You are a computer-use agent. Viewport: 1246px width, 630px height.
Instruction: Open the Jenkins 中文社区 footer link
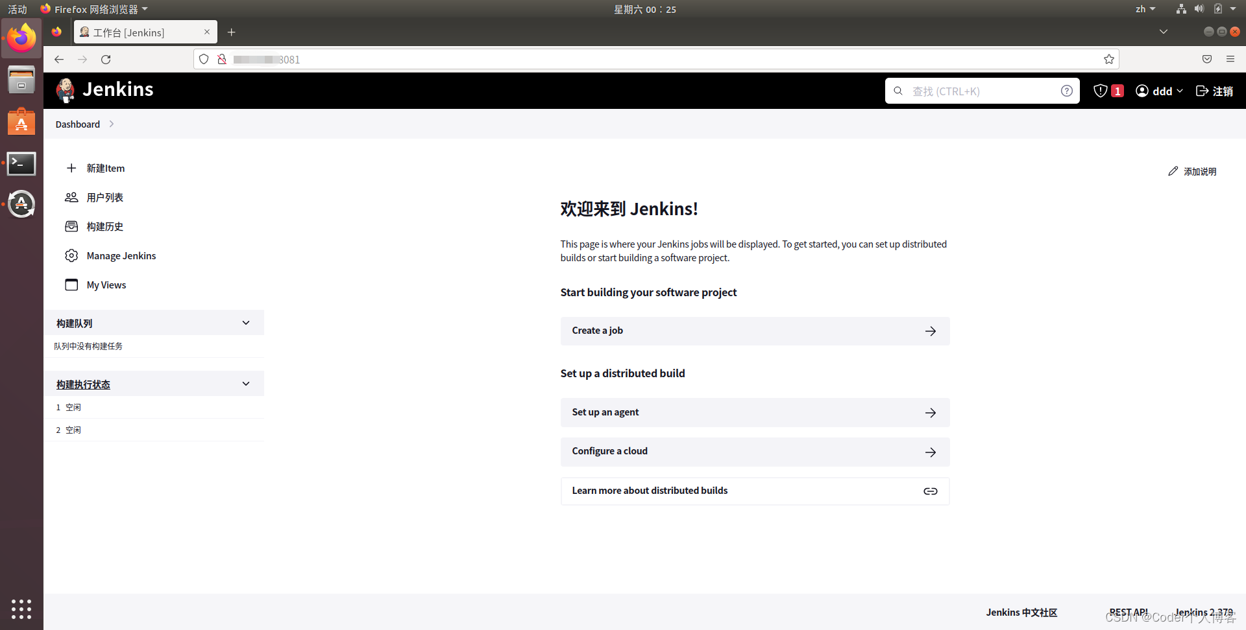click(1021, 612)
